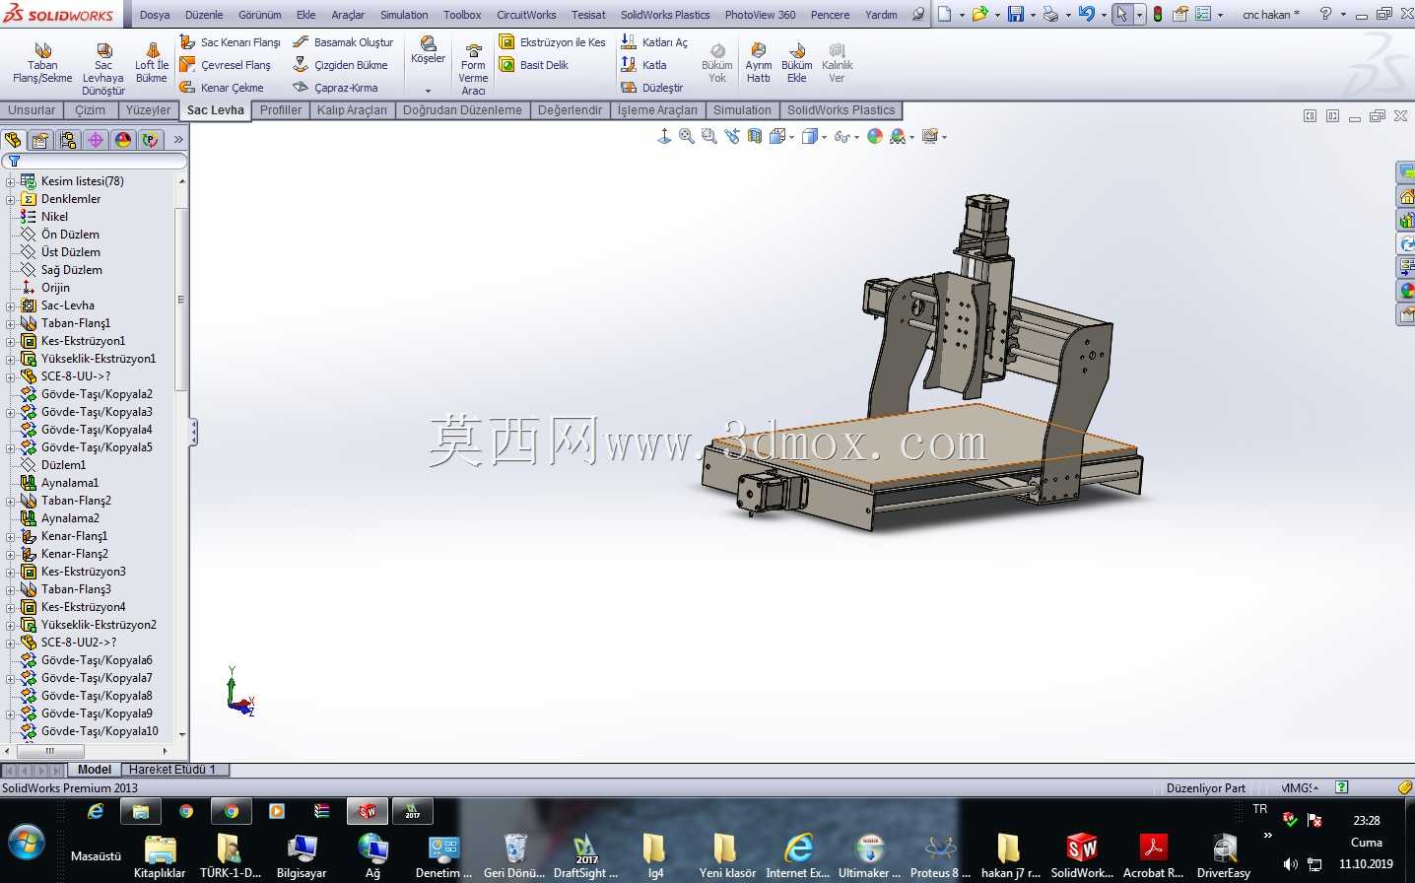Click the taskbar clock showing 23:28
The height and width of the screenshot is (883, 1415).
[1366, 820]
